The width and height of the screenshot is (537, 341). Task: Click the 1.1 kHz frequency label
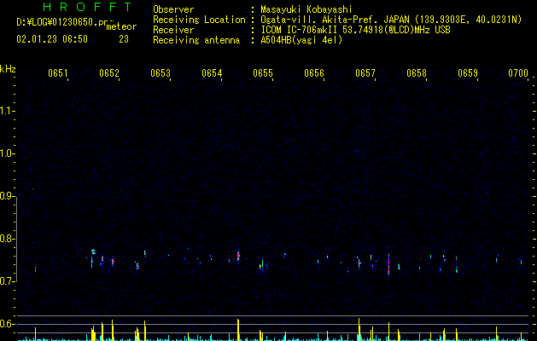(x=8, y=111)
